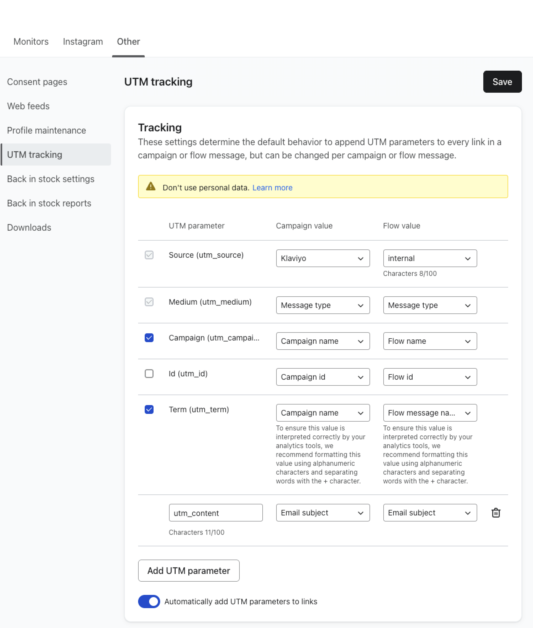Disable automatic UTM parameters toggle
This screenshot has width=533, height=628.
pyautogui.click(x=149, y=602)
